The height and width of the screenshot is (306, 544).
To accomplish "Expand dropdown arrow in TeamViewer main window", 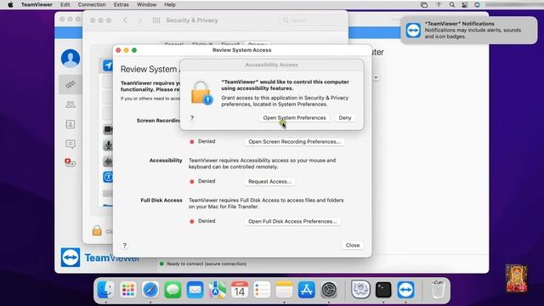I will point(376,77).
